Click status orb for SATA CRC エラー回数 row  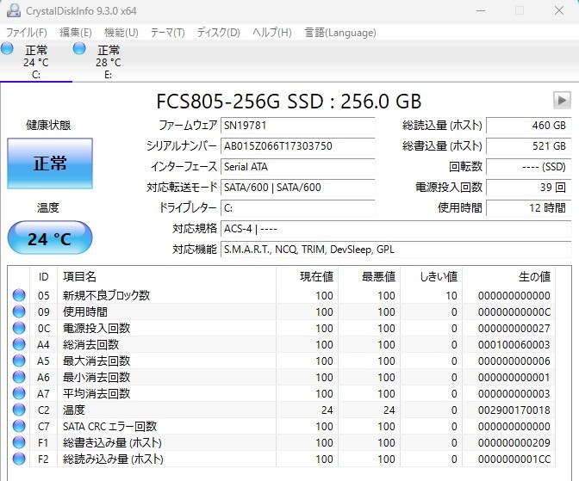[19, 426]
